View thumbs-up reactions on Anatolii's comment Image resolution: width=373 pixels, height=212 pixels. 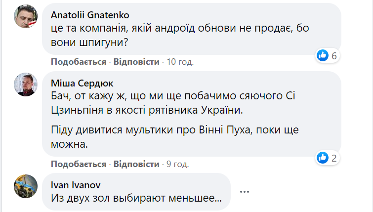[323, 56]
